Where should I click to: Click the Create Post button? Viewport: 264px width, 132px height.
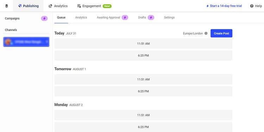coord(221,33)
